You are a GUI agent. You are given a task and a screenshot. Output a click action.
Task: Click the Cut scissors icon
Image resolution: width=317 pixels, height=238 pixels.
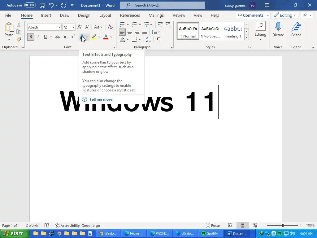point(19,25)
